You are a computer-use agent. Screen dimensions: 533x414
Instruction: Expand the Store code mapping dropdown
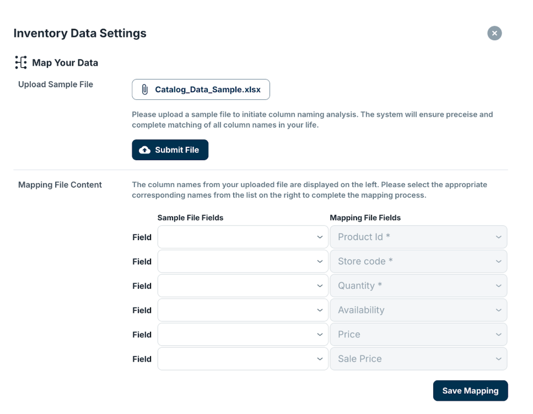pyautogui.click(x=418, y=262)
